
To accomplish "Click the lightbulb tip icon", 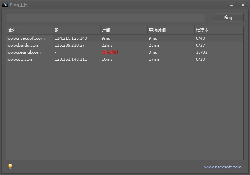I will click(x=10, y=166).
